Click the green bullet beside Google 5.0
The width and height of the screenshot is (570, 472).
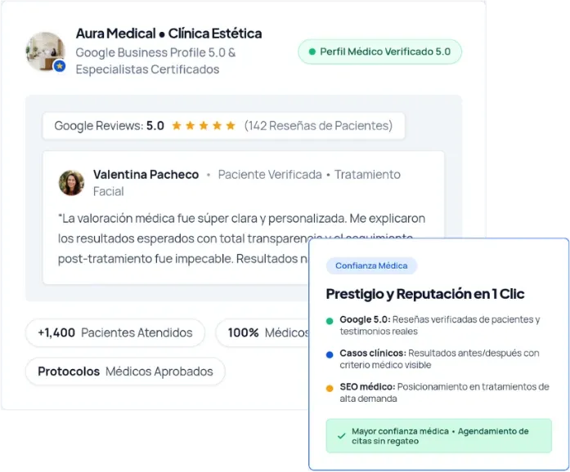tap(330, 321)
